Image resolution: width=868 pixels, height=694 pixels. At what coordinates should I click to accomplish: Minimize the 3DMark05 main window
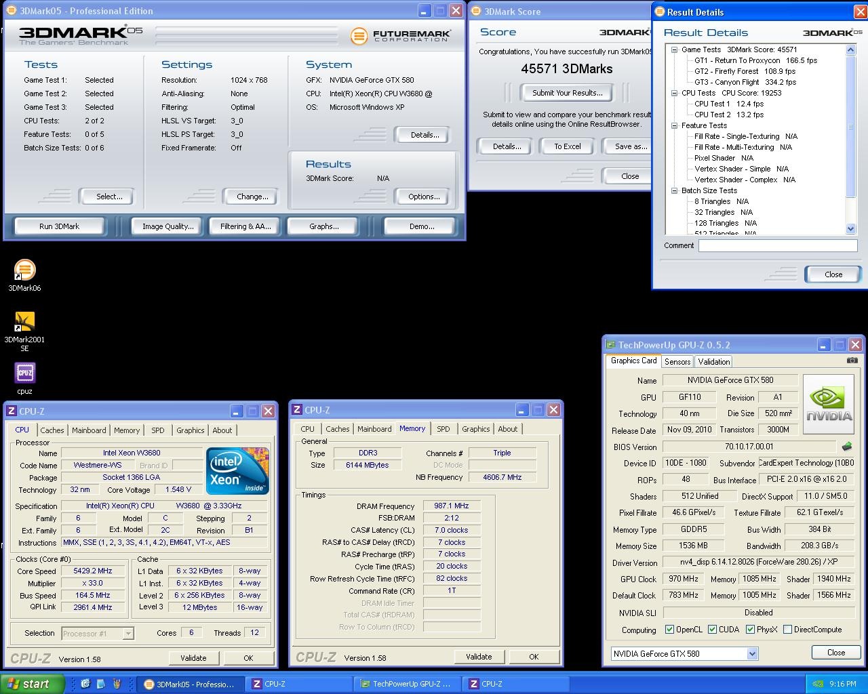(424, 11)
